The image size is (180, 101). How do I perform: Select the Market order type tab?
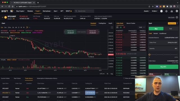pyautogui.click(x=156, y=33)
